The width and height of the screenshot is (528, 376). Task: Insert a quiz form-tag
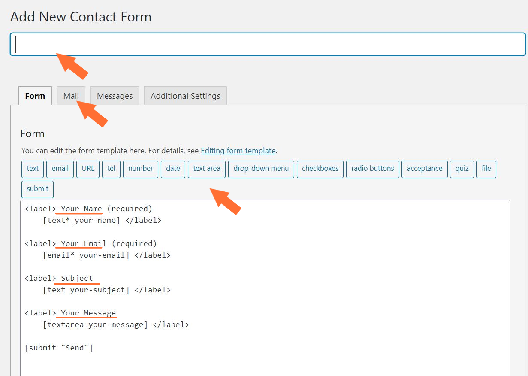(x=462, y=169)
